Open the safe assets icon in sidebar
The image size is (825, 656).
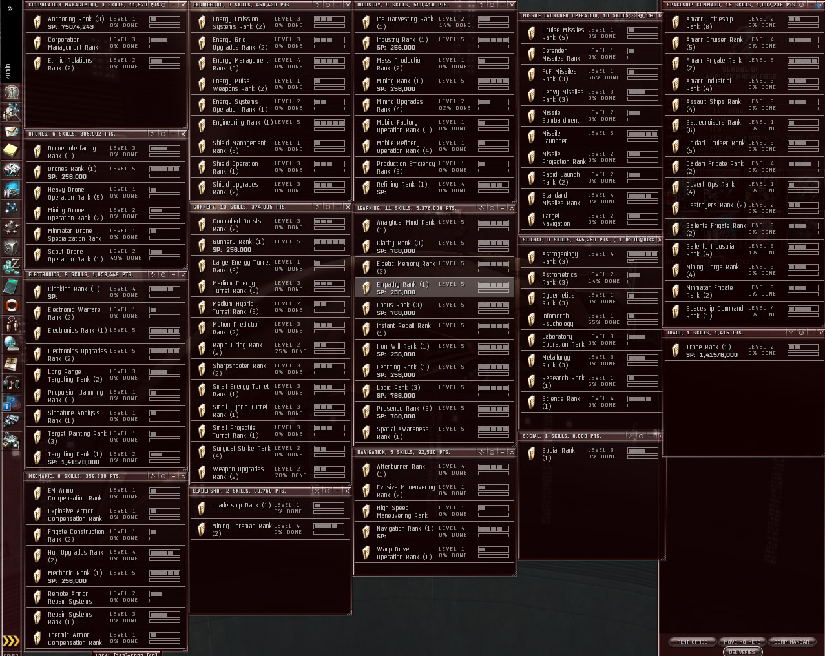(11, 247)
